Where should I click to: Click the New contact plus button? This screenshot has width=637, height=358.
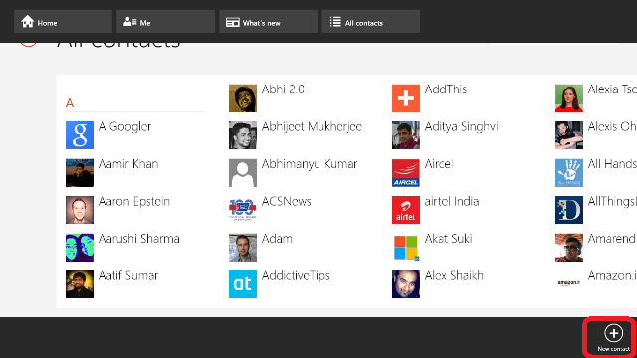coord(613,333)
